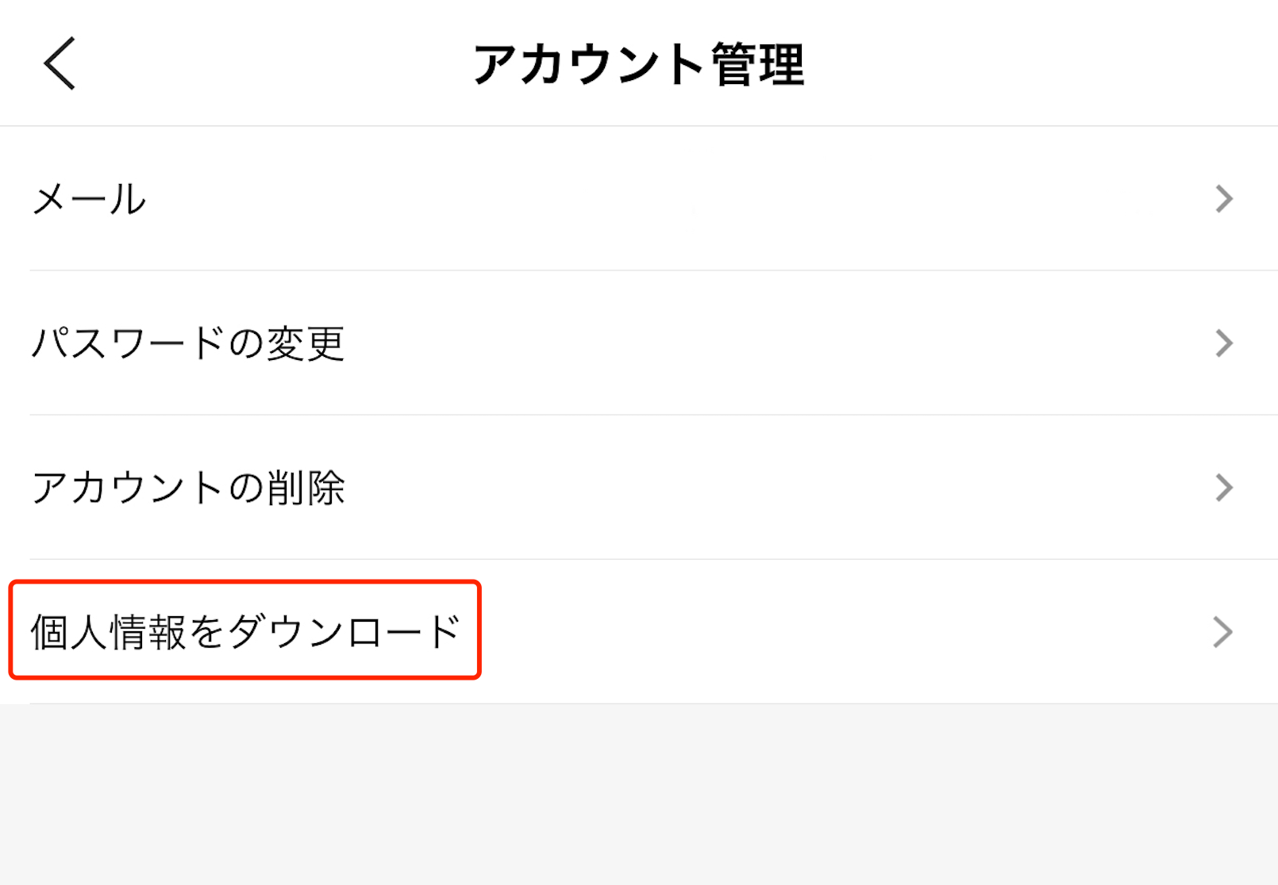Click the header space right of アカウント管理
Screen dimensions: 1278x885
pos(1032,63)
